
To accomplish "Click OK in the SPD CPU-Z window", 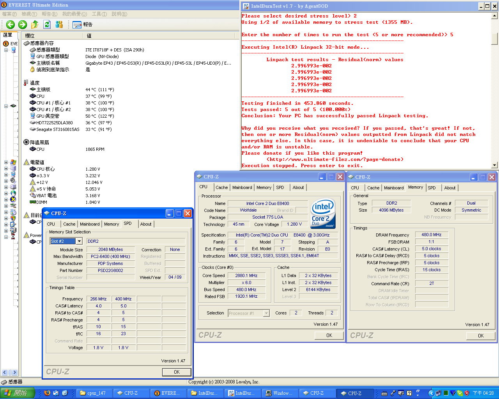I will [177, 372].
